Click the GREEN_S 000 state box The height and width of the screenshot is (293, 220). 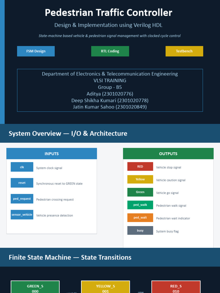coord(35,287)
